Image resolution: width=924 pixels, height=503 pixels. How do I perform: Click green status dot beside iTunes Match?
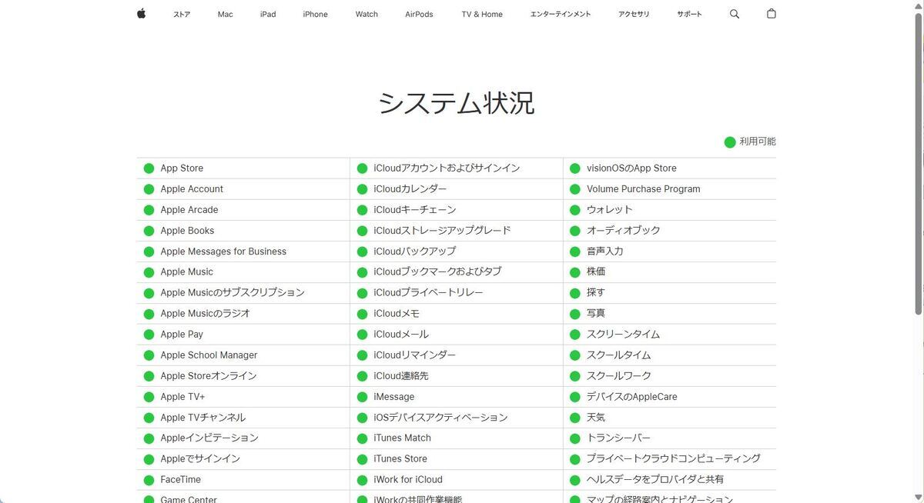362,438
